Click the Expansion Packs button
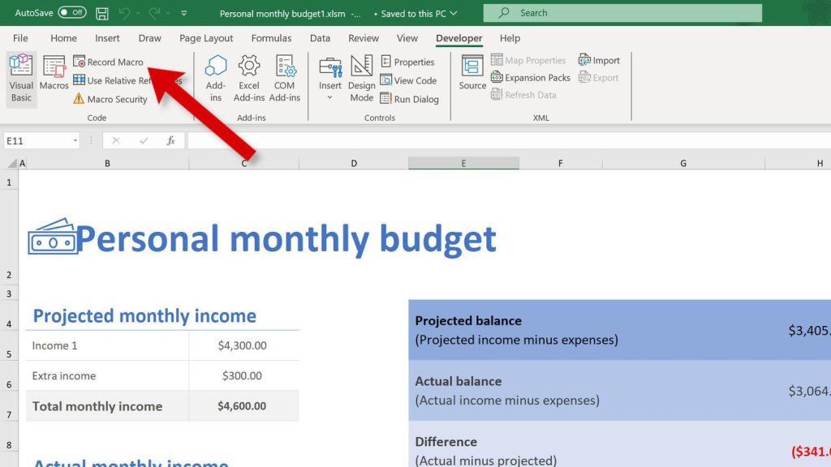This screenshot has width=831, height=467. [530, 78]
